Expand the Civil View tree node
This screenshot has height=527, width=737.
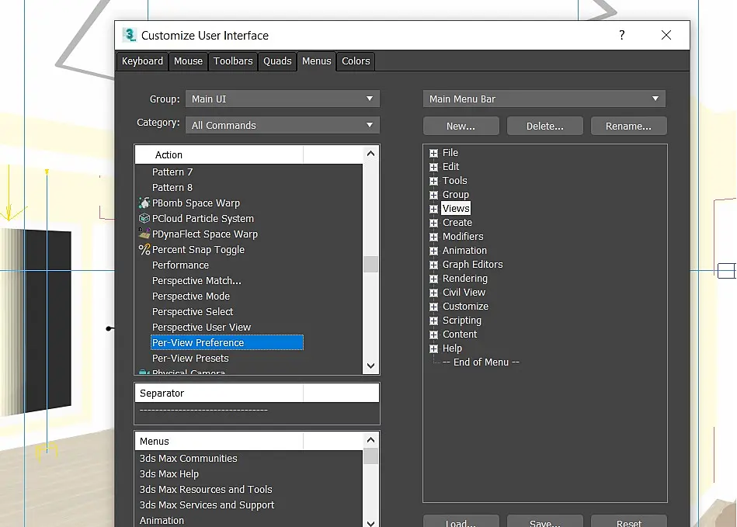point(434,293)
